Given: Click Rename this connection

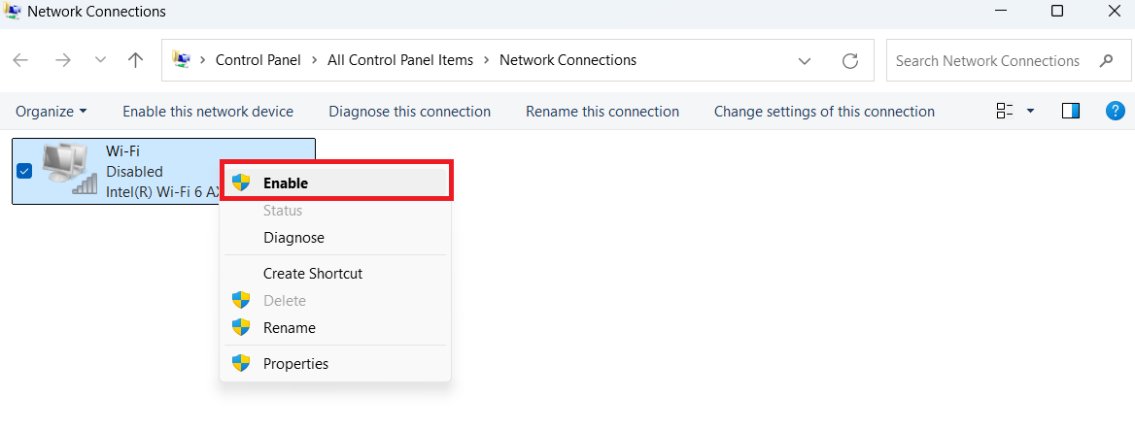Looking at the screenshot, I should coord(602,112).
